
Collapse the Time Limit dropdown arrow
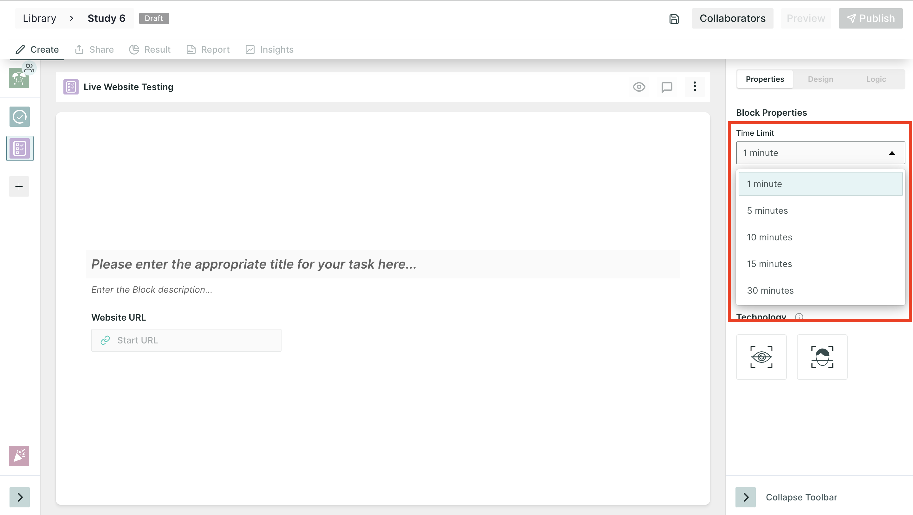892,153
